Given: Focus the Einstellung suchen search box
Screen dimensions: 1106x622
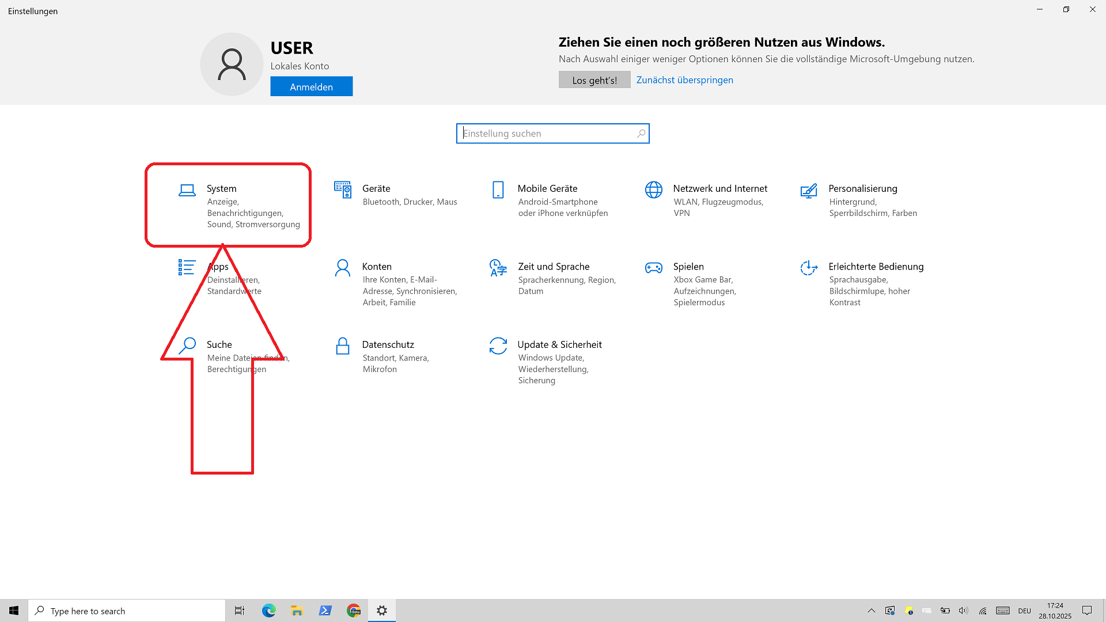Looking at the screenshot, I should 547,134.
